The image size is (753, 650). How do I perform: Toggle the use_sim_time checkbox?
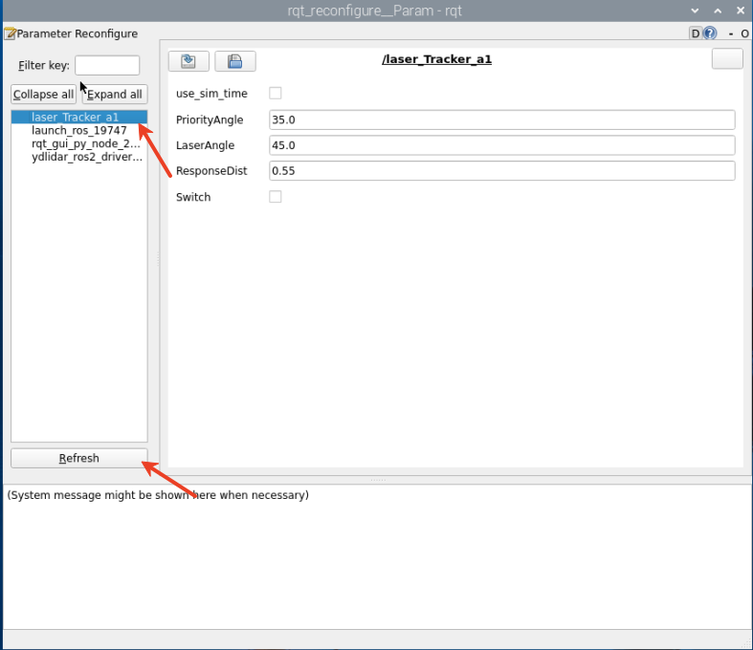(x=276, y=93)
